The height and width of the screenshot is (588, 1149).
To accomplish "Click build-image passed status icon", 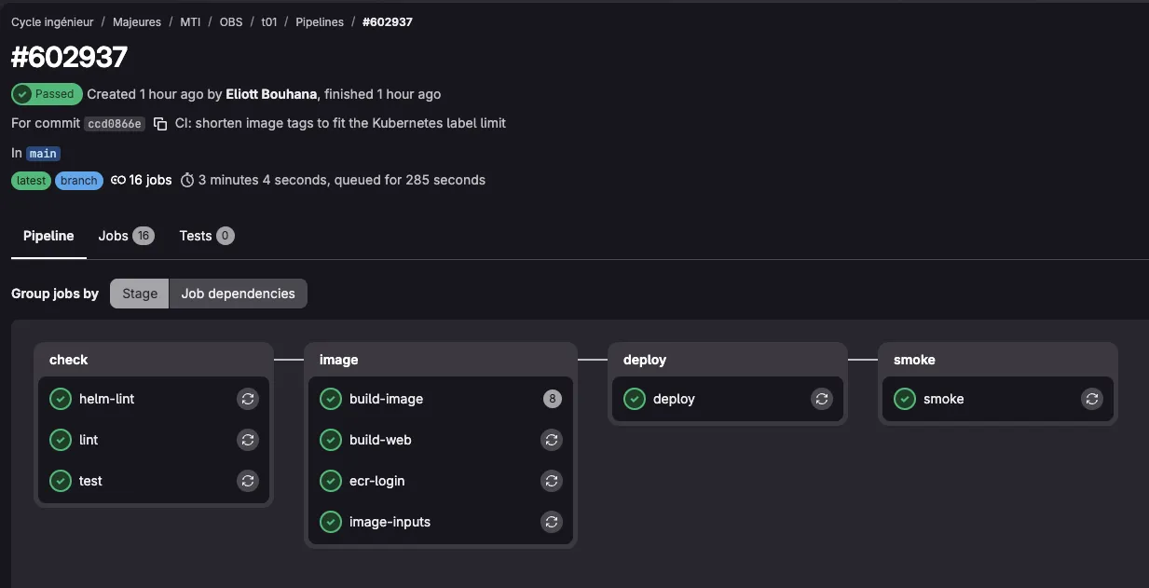I will (331, 399).
